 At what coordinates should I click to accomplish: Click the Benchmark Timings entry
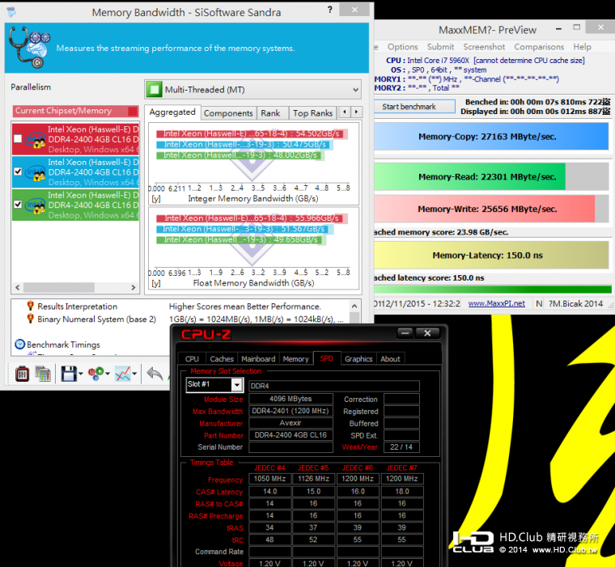coord(63,345)
